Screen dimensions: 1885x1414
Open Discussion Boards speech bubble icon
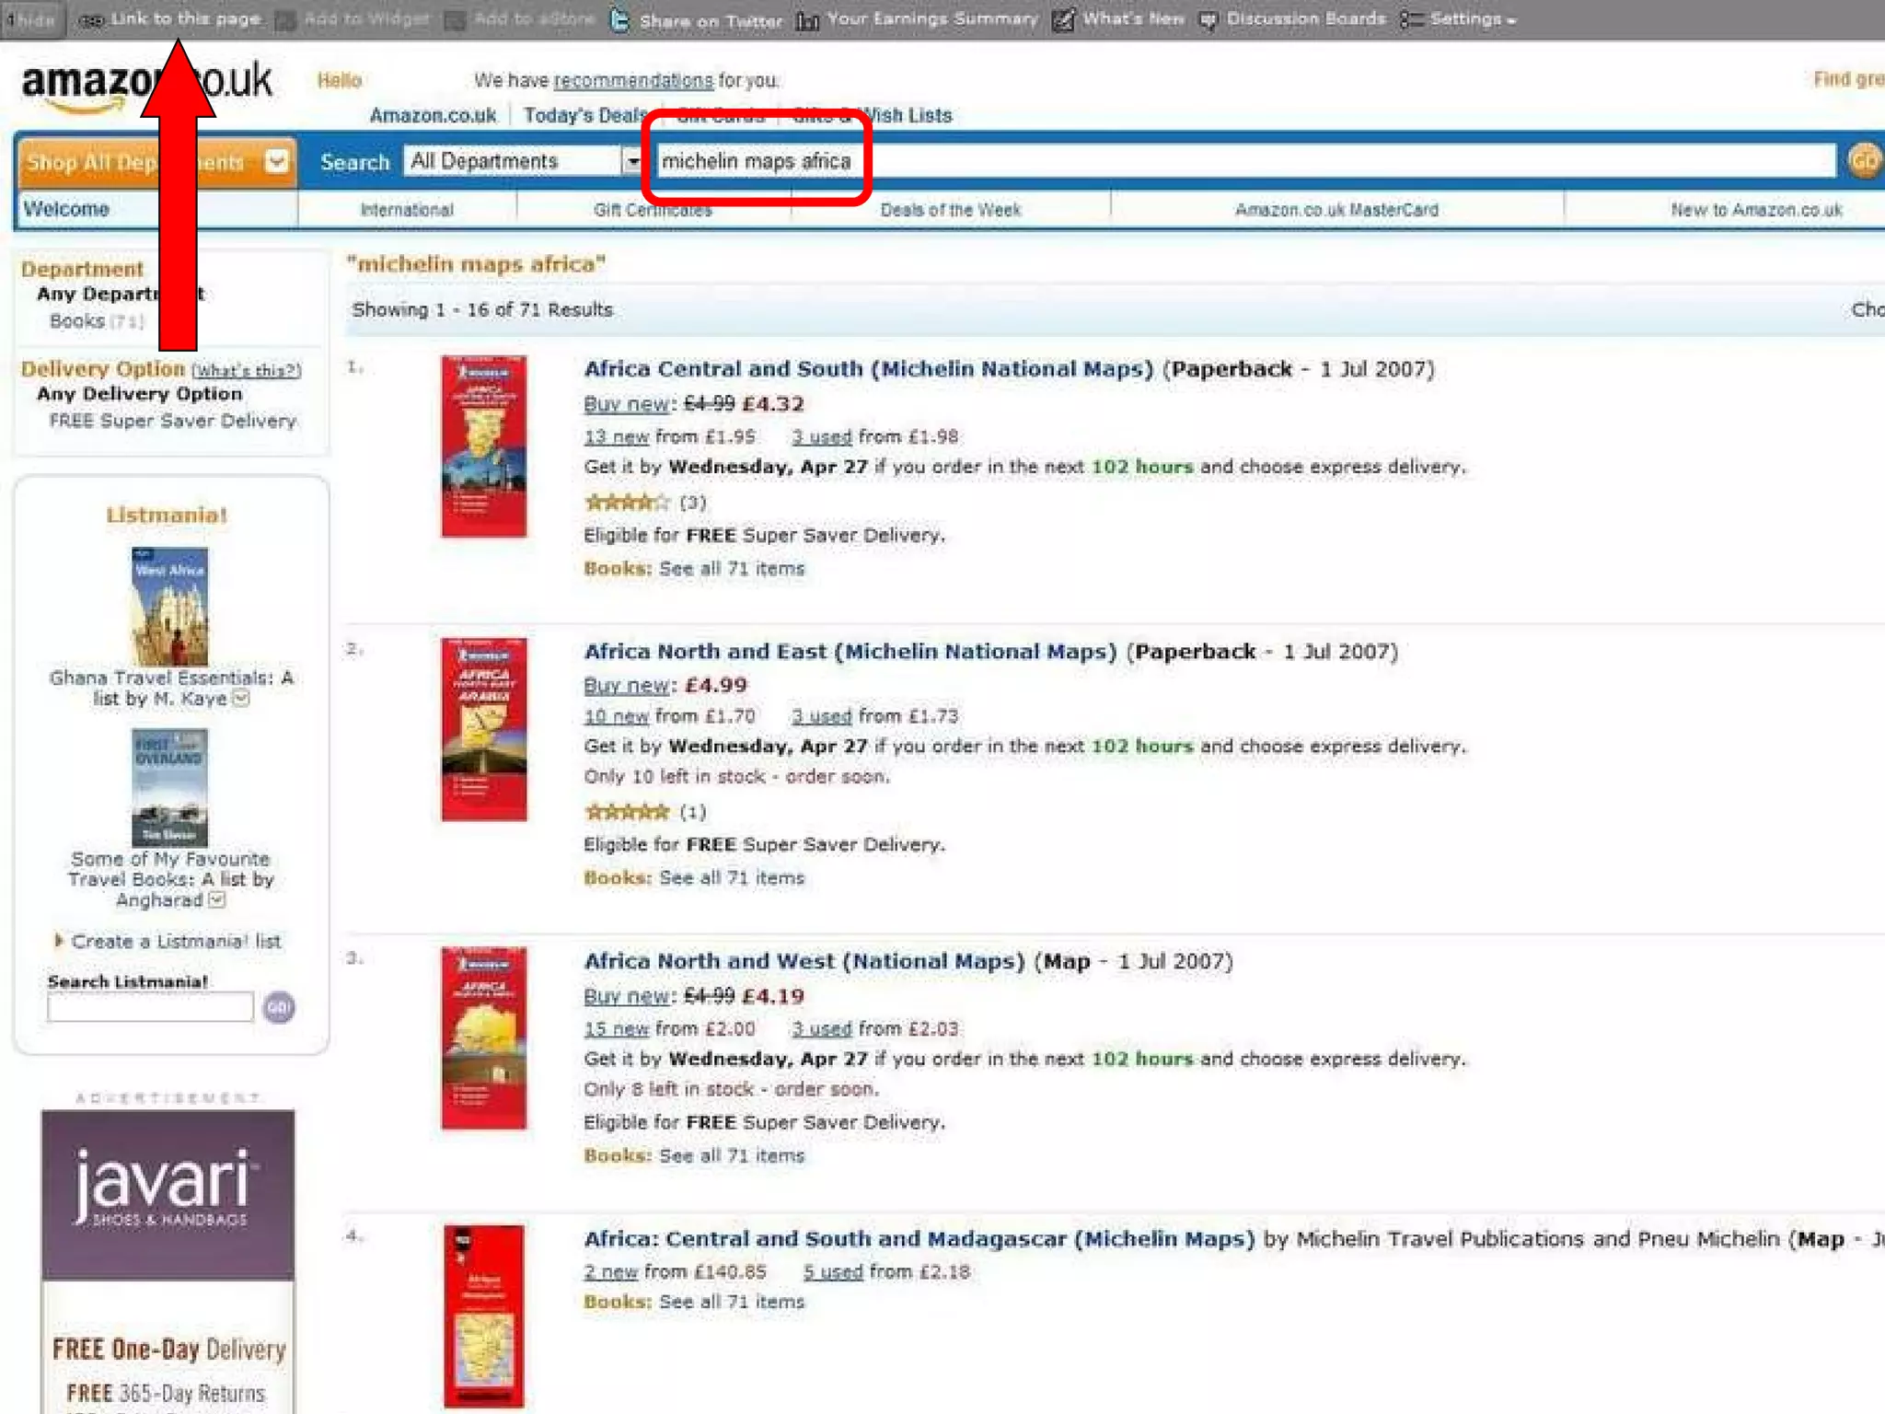pos(1208,20)
